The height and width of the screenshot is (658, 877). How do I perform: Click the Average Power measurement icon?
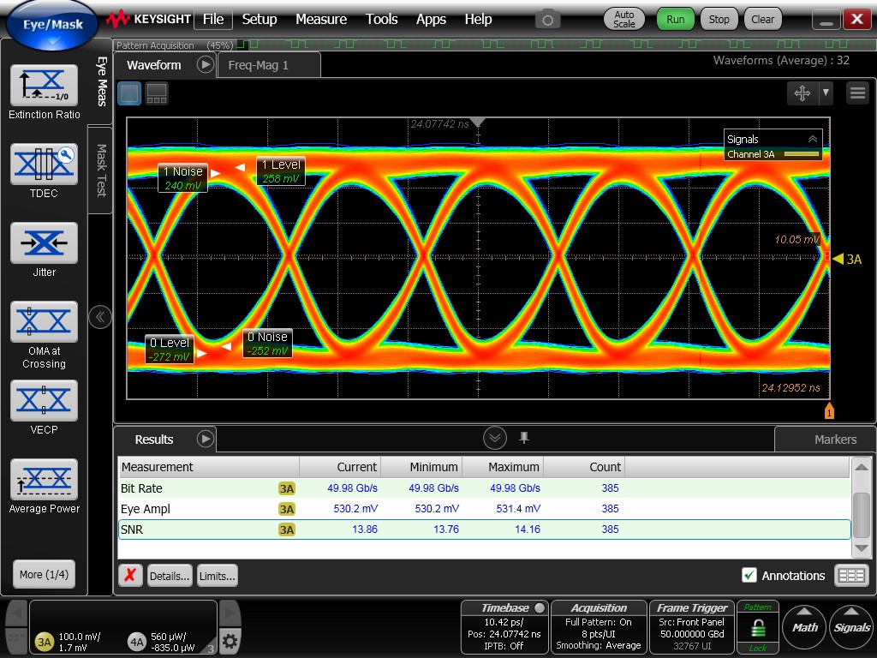pos(44,479)
